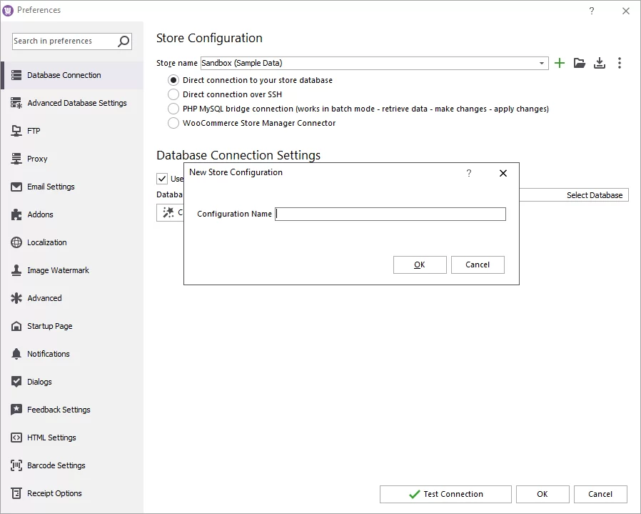
Task: Open the folder icon to load a store
Action: pos(580,63)
